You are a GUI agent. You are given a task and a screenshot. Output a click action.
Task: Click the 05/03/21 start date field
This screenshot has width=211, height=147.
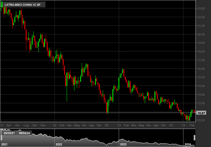click(x=9, y=133)
